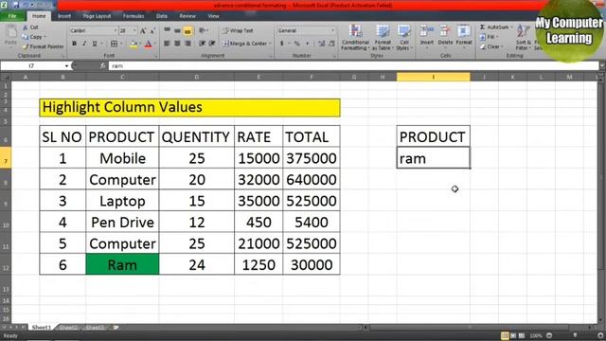Toggle bottom align highlighted button
606x341 pixels.
click(187, 31)
